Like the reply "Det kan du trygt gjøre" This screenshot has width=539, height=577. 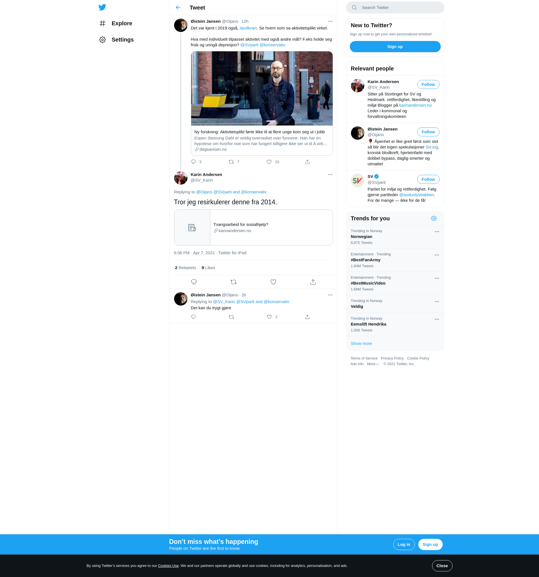[x=269, y=317]
